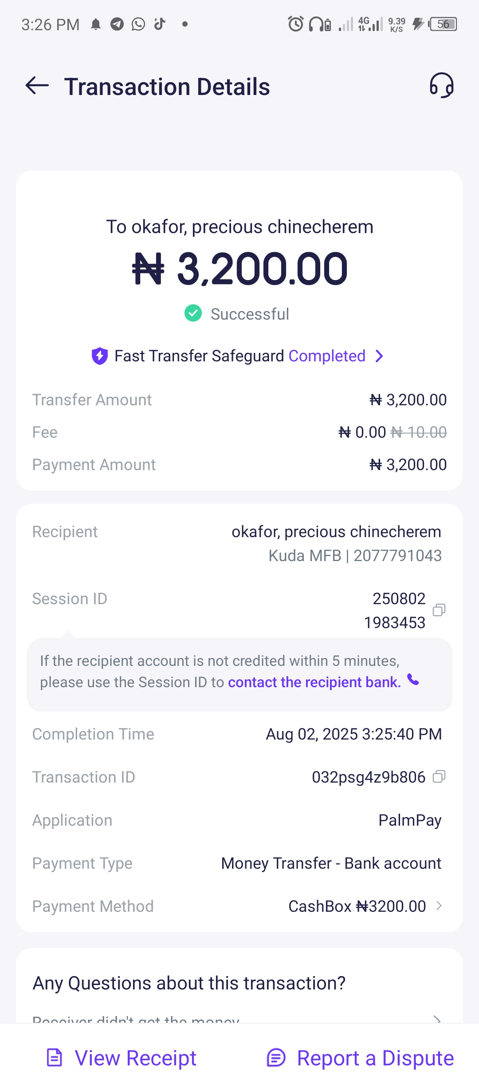Open View Receipt

click(x=135, y=1058)
